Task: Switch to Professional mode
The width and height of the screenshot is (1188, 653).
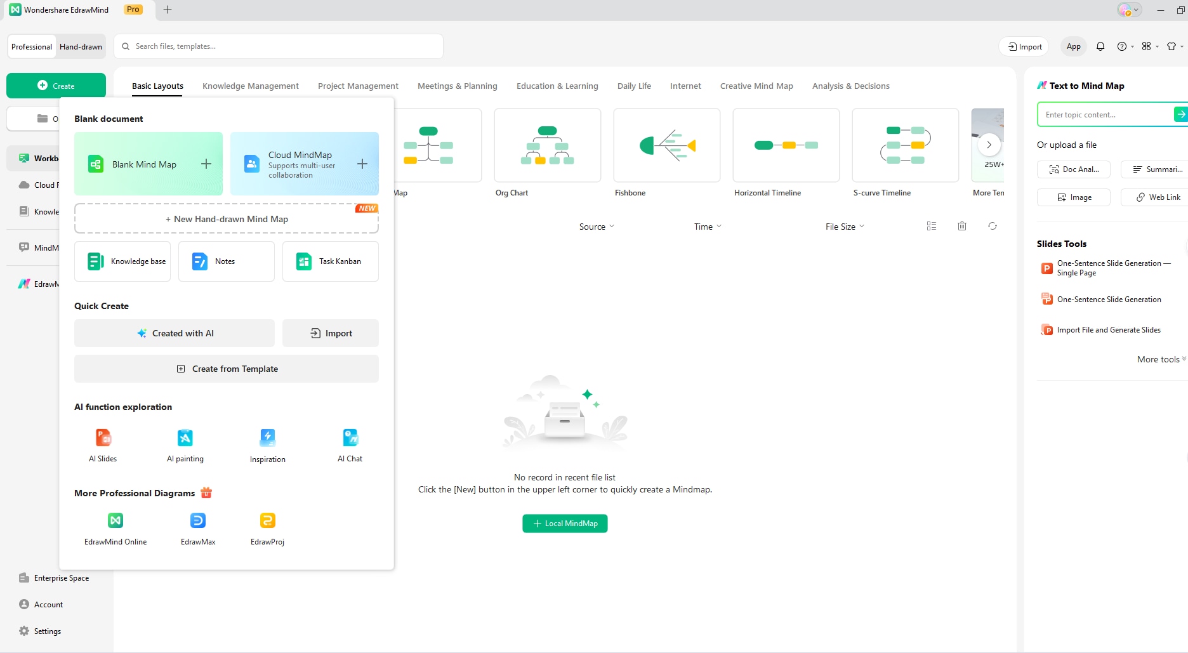Action: point(32,47)
